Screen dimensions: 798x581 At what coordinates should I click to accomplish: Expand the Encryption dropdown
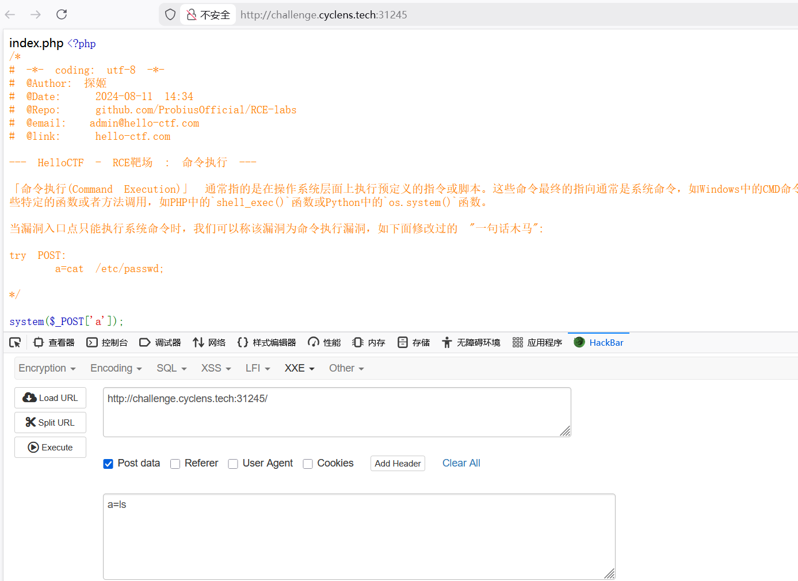pyautogui.click(x=47, y=368)
